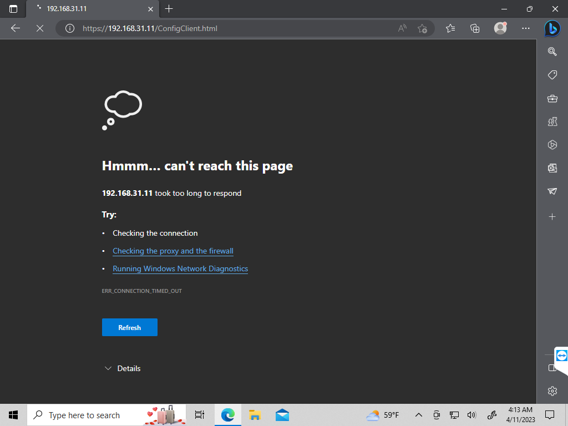Open the Outlook sidebar icon

[x=552, y=168]
